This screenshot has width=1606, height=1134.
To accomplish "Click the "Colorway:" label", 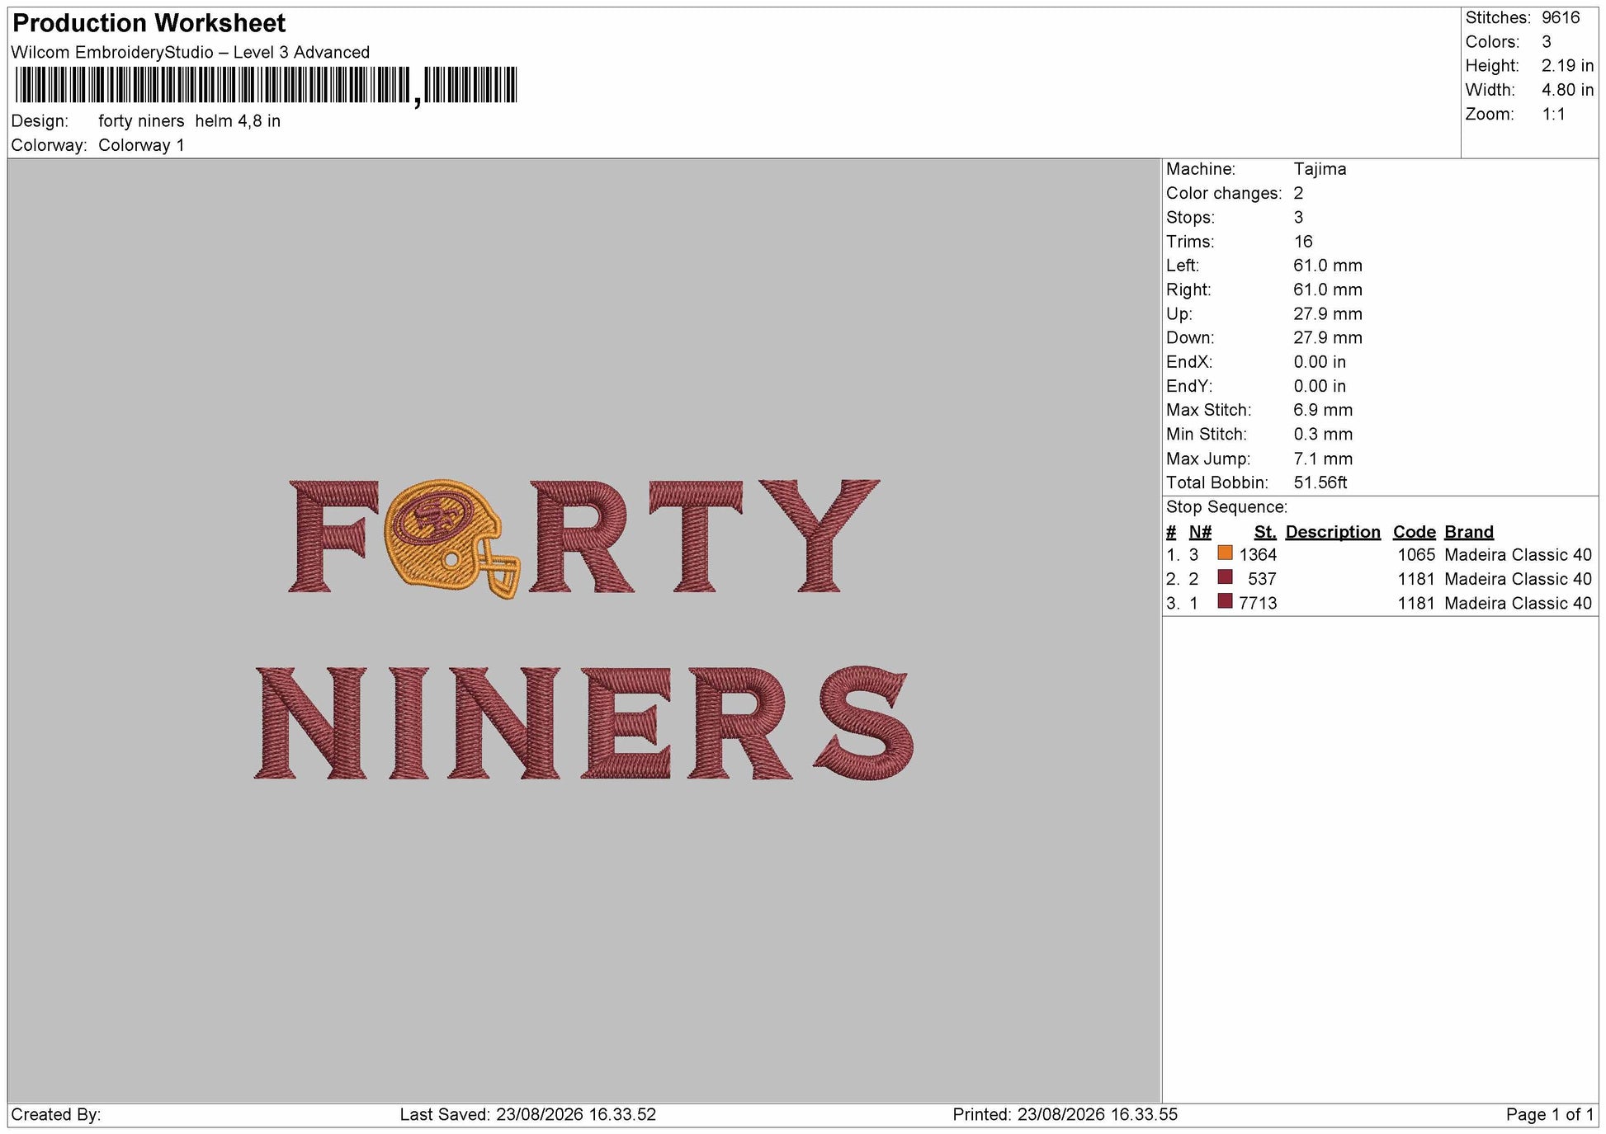I will (x=50, y=145).
